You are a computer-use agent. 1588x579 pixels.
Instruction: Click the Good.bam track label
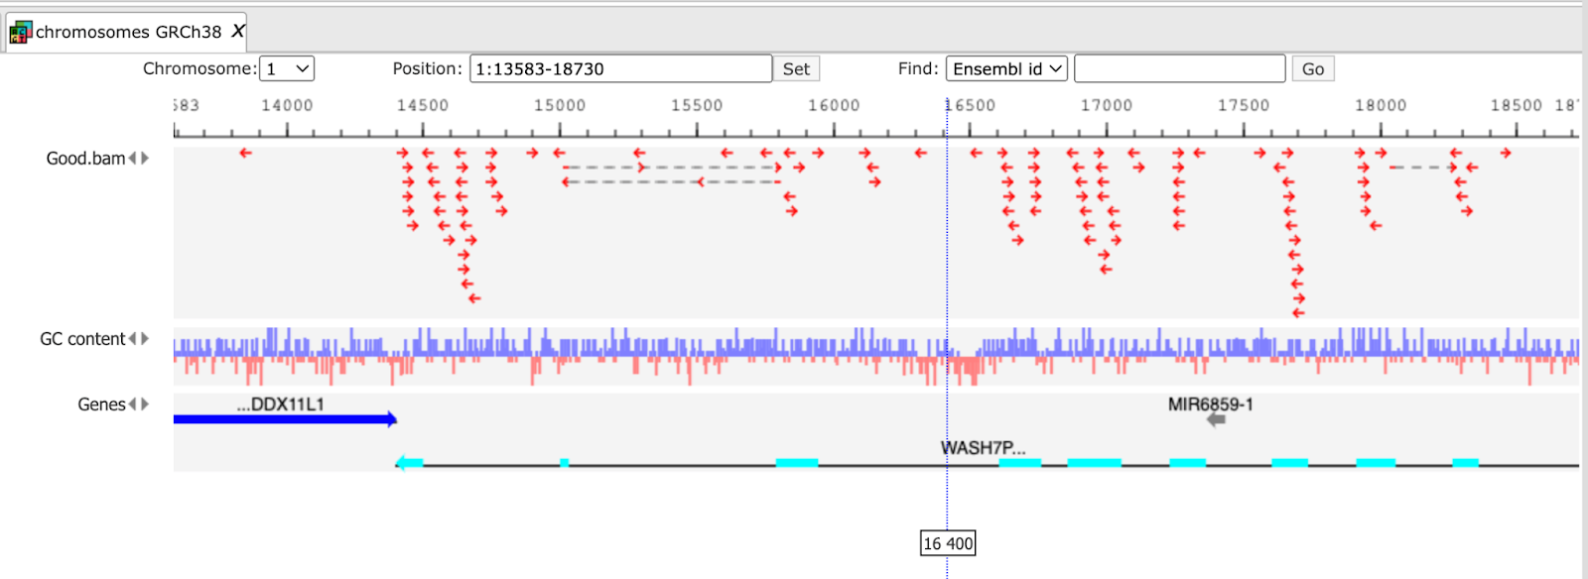(85, 159)
